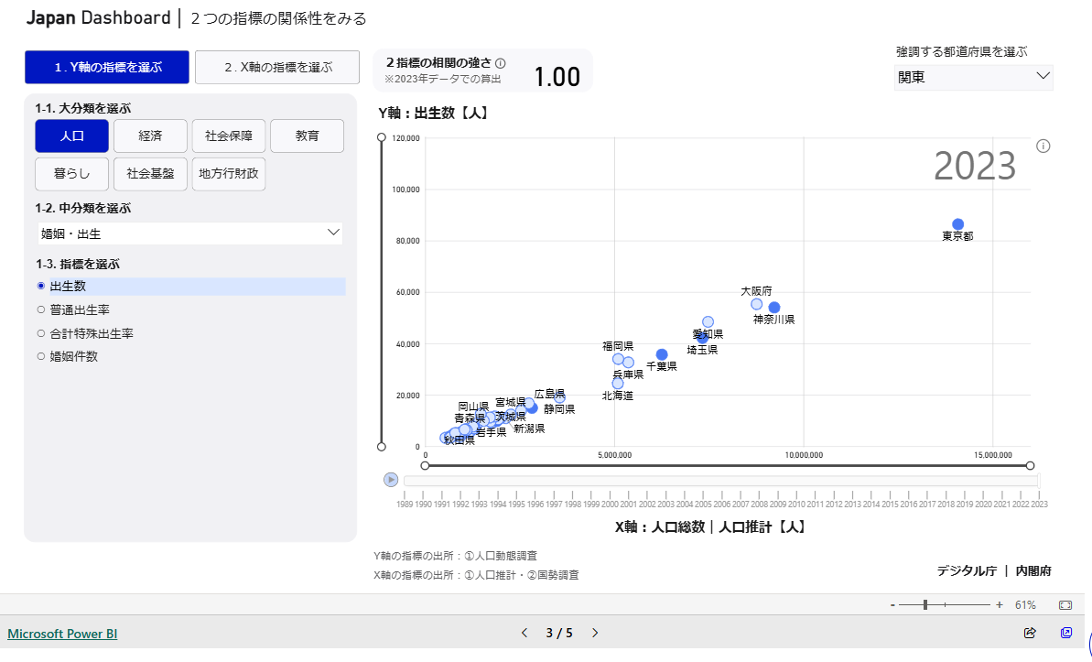Image resolution: width=1092 pixels, height=662 pixels.
Task: Go to the previous report page
Action: pos(524,633)
